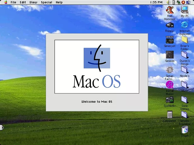Viewport: 194px width, 145px height.
Task: Click the calculator-shaped menu bar icon
Action: point(174,2)
